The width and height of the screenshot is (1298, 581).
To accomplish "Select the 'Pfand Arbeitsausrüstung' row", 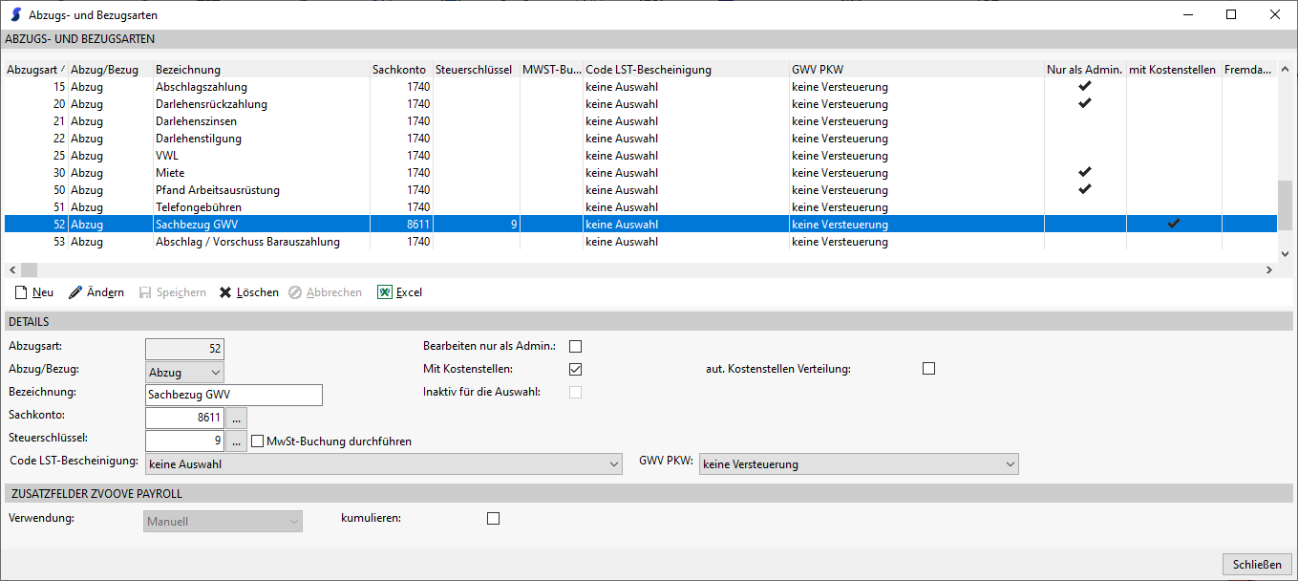I will click(641, 190).
